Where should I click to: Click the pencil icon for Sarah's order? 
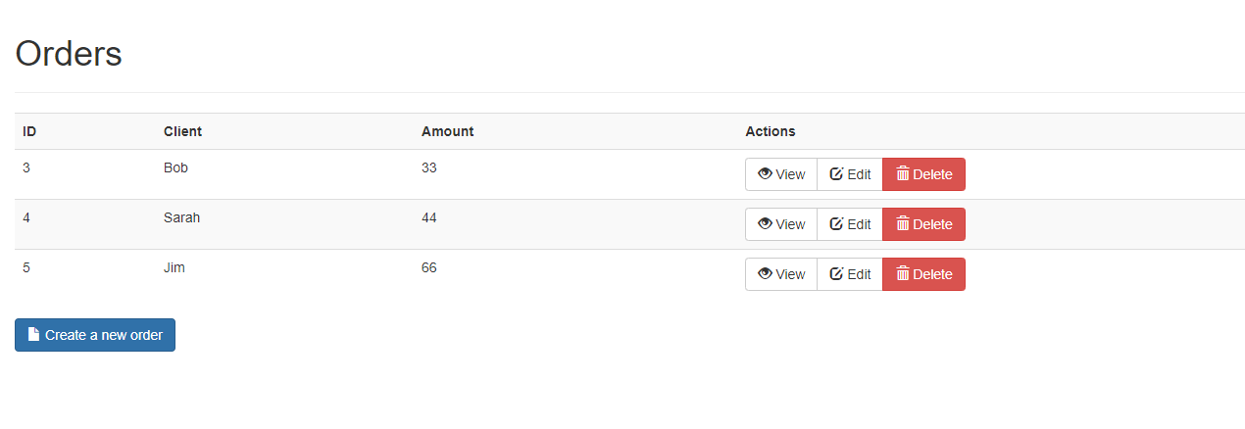(x=836, y=224)
